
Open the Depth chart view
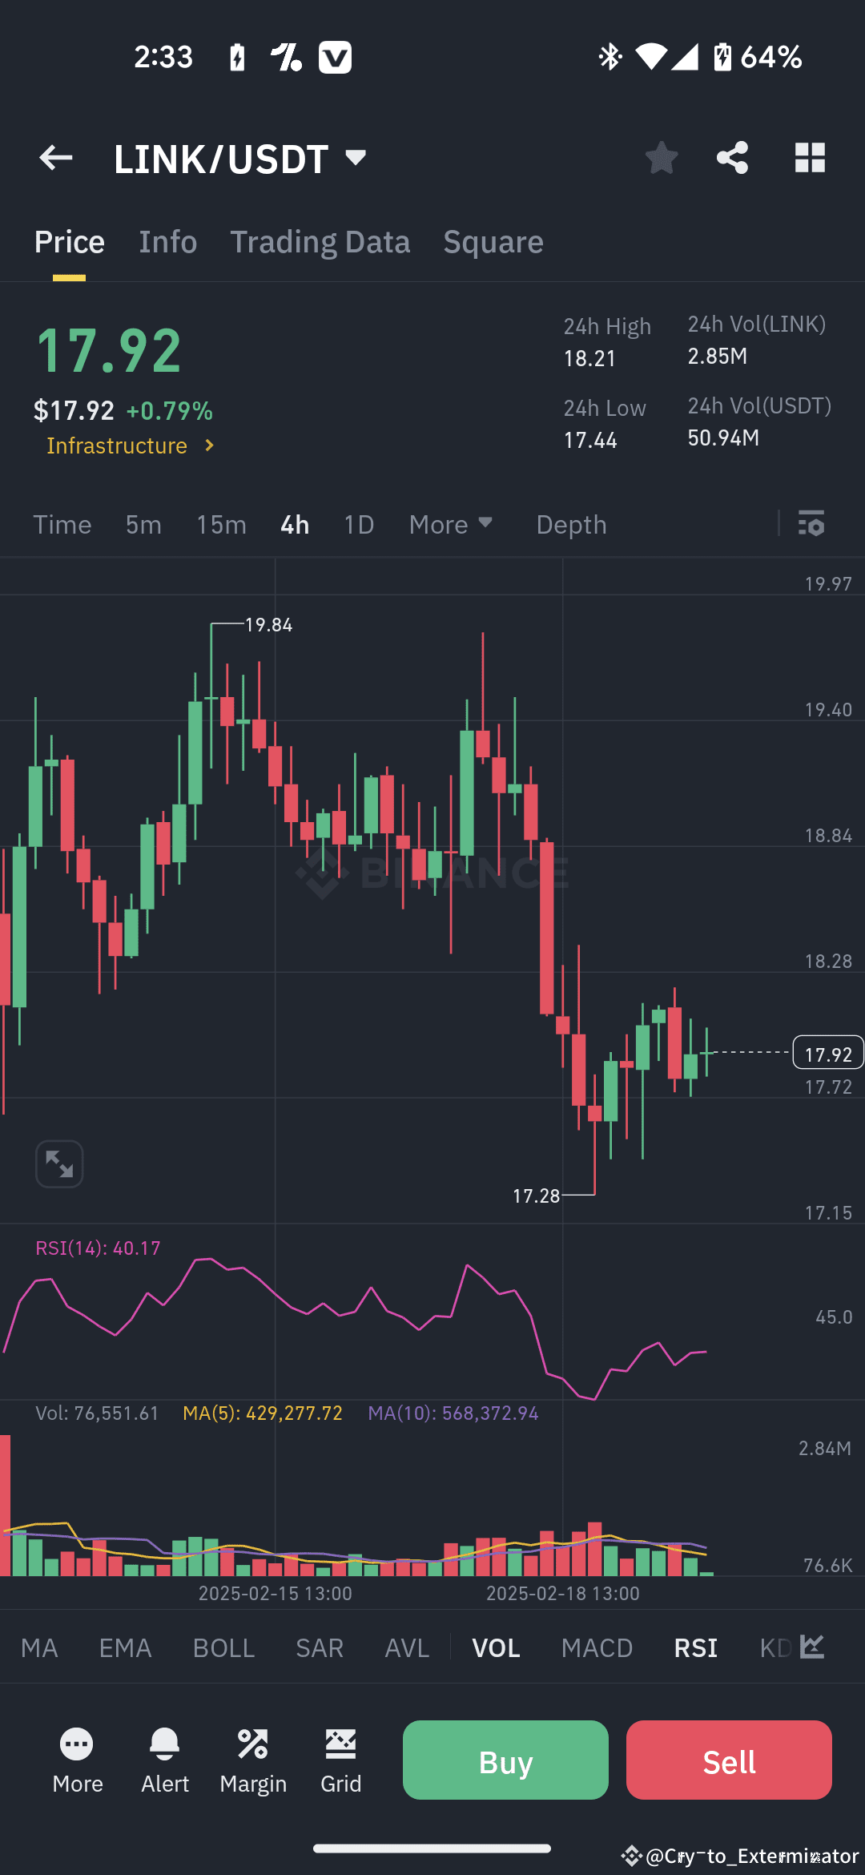[x=572, y=524]
